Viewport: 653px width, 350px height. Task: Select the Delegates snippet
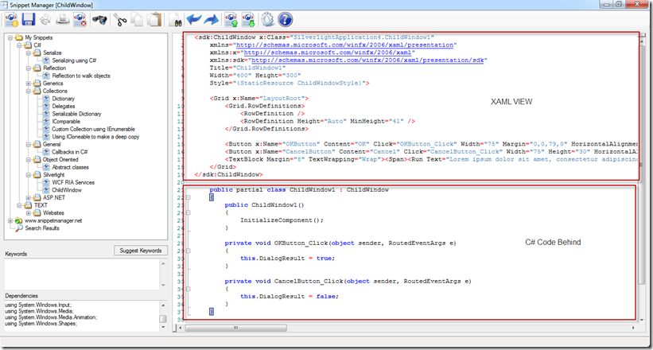[x=64, y=107]
